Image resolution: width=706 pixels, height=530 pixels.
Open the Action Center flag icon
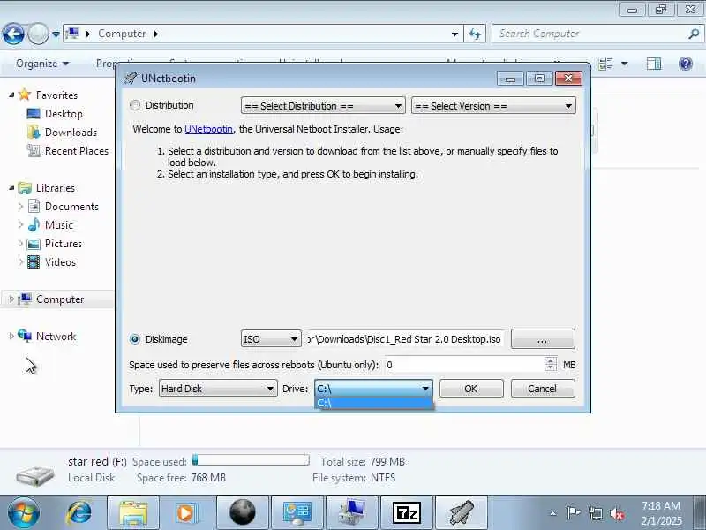(573, 513)
